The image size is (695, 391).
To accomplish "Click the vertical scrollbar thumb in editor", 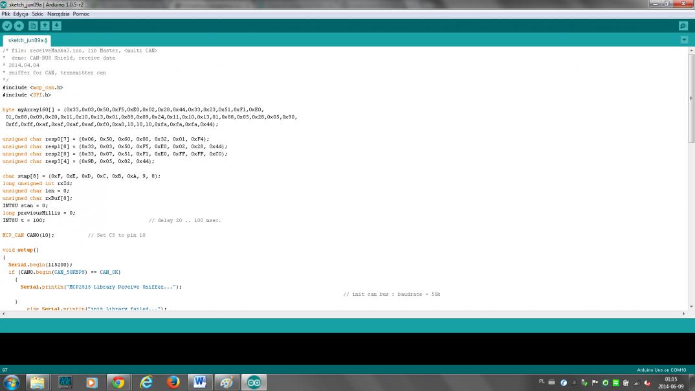I will click(x=691, y=98).
